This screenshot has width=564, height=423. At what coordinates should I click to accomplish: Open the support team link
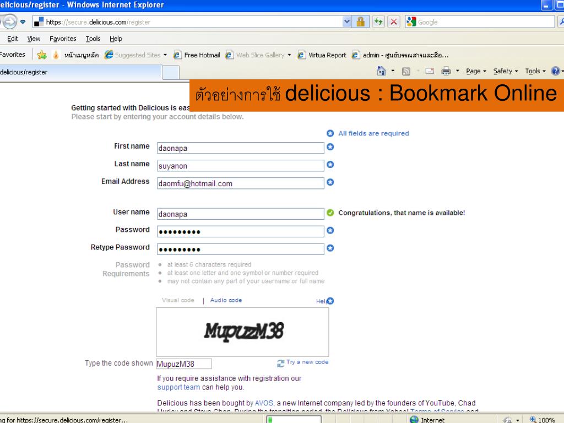[178, 387]
